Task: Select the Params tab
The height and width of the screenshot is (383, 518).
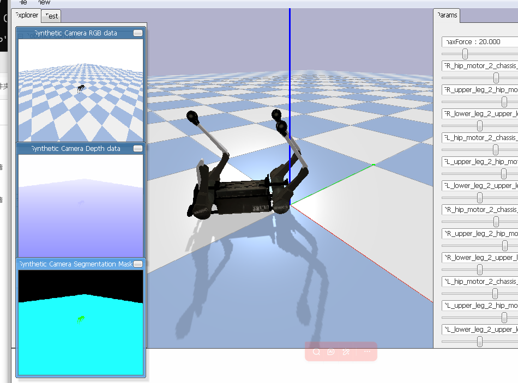Action: point(447,15)
